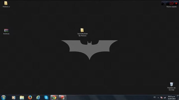The height and width of the screenshot is (100, 179).
Task: Select the Archivos WinRAR archive icon
Action: pyautogui.click(x=6, y=30)
